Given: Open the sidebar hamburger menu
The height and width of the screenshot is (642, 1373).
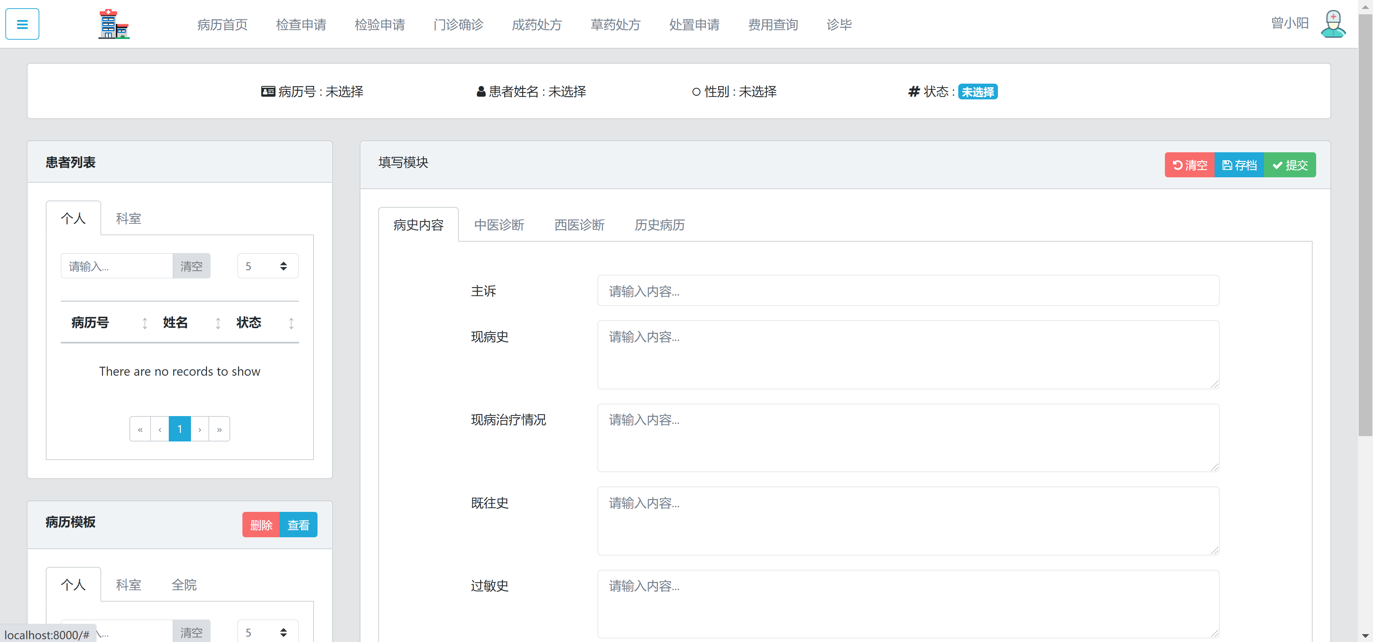Looking at the screenshot, I should (22, 24).
